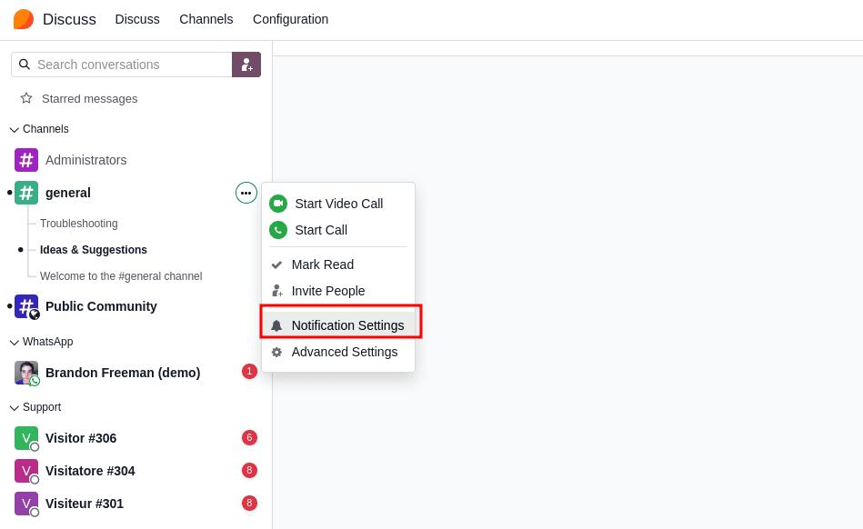Open the Public Community channel
Viewport: 863px width, 529px height.
click(x=101, y=306)
